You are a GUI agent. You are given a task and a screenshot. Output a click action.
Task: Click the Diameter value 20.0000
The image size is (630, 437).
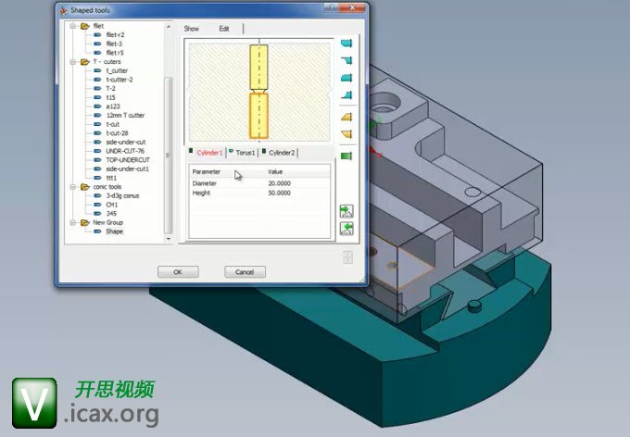[x=279, y=183]
